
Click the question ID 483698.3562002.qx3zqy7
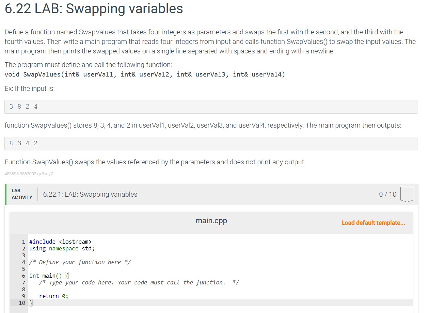tap(29, 174)
